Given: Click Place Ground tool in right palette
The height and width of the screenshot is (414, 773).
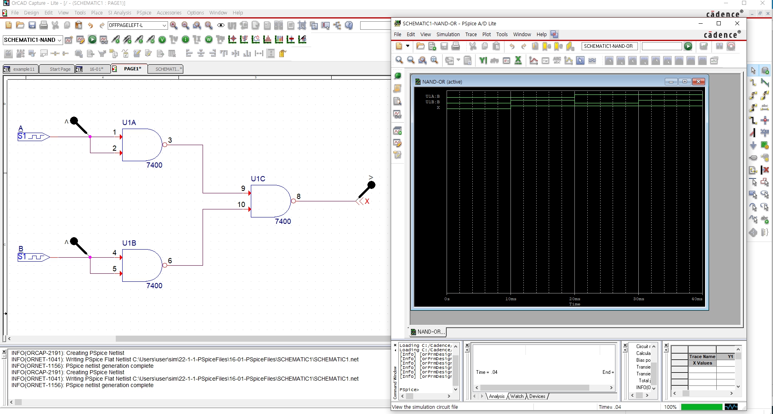Looking at the screenshot, I should coord(753,145).
